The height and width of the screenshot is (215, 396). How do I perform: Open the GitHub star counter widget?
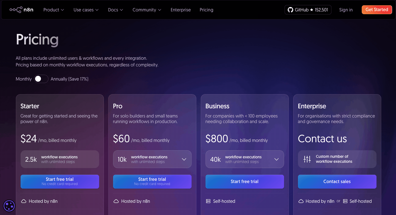pos(308,9)
